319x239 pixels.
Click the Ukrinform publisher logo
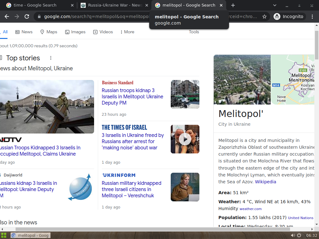(119, 175)
